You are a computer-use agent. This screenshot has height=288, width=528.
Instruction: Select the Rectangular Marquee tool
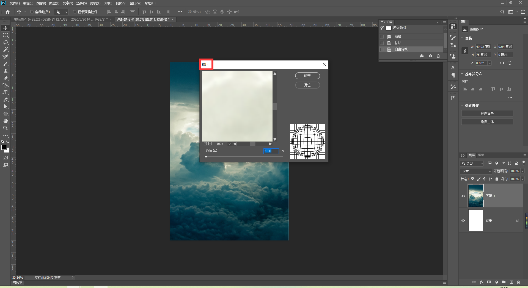(5, 35)
